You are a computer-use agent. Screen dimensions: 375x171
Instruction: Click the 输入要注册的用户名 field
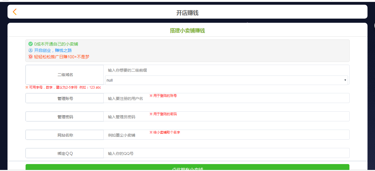(x=226, y=98)
